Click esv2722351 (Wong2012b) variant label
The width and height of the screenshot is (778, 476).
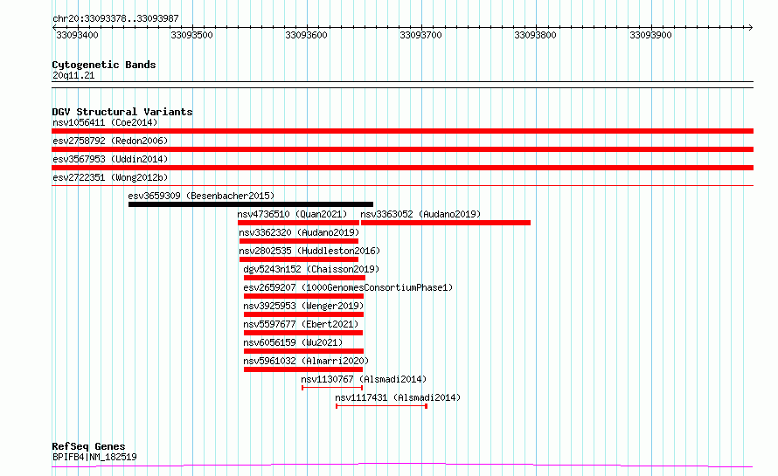(110, 177)
